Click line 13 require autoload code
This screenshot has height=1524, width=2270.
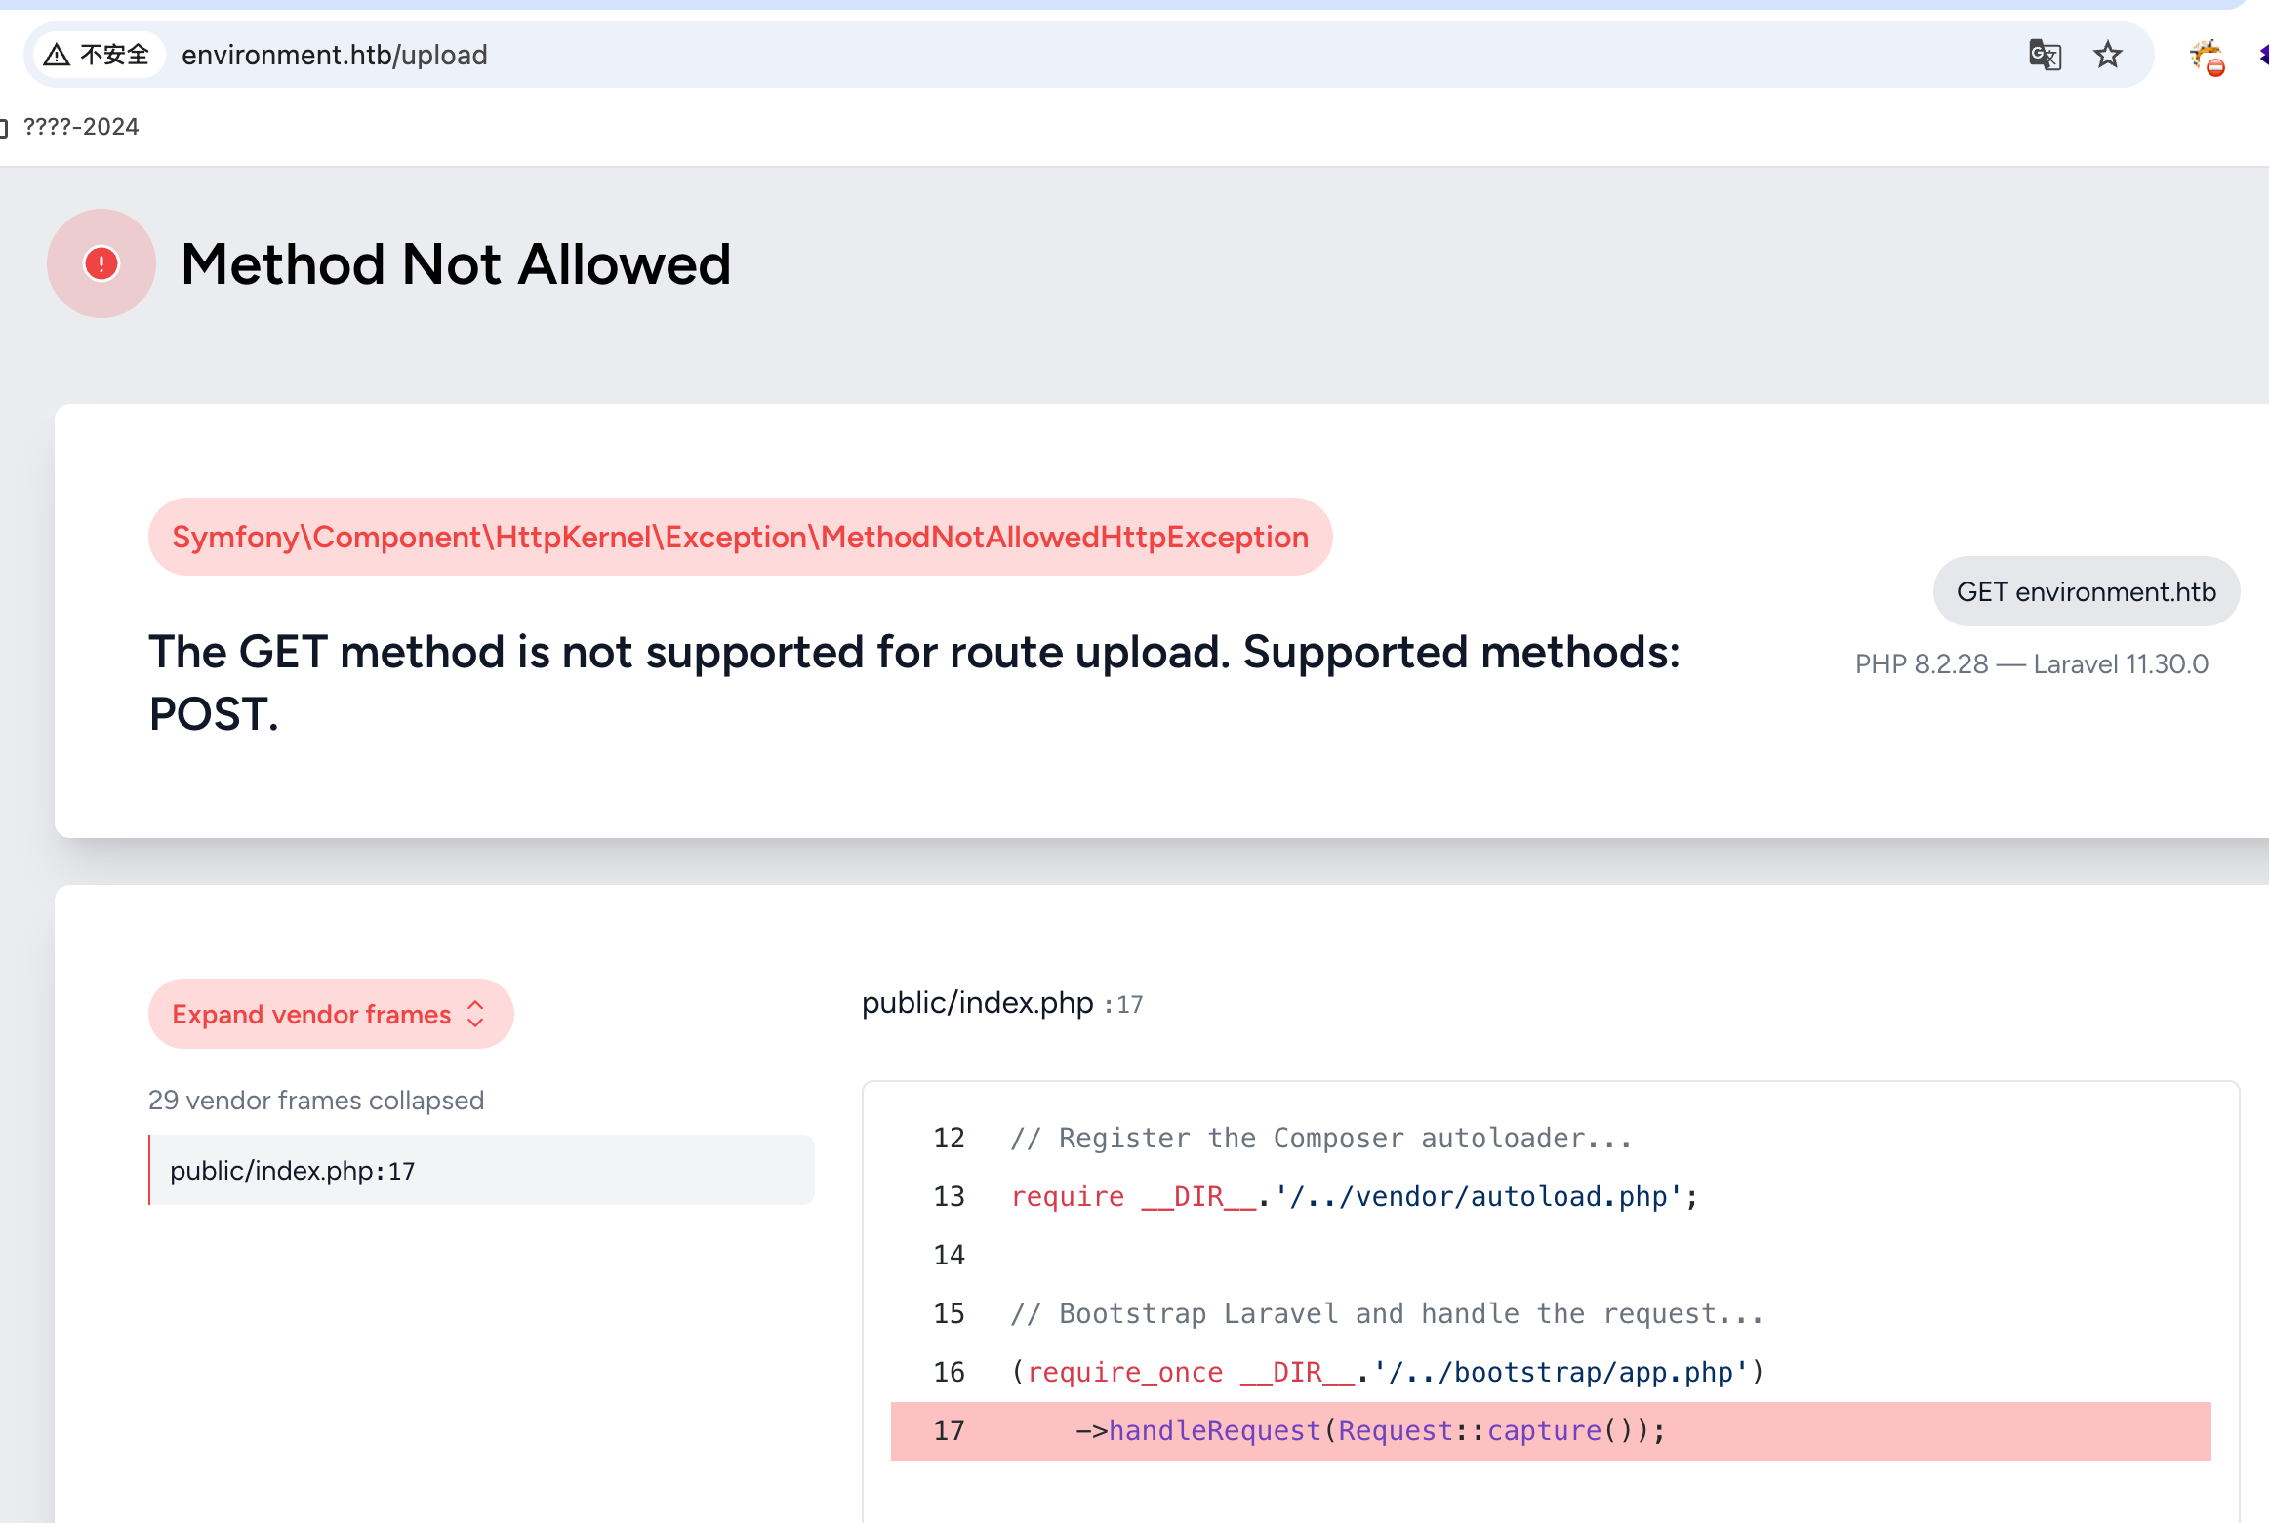pyautogui.click(x=1355, y=1197)
